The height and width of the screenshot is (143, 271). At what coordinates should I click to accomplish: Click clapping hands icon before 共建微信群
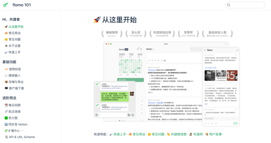coord(169,134)
